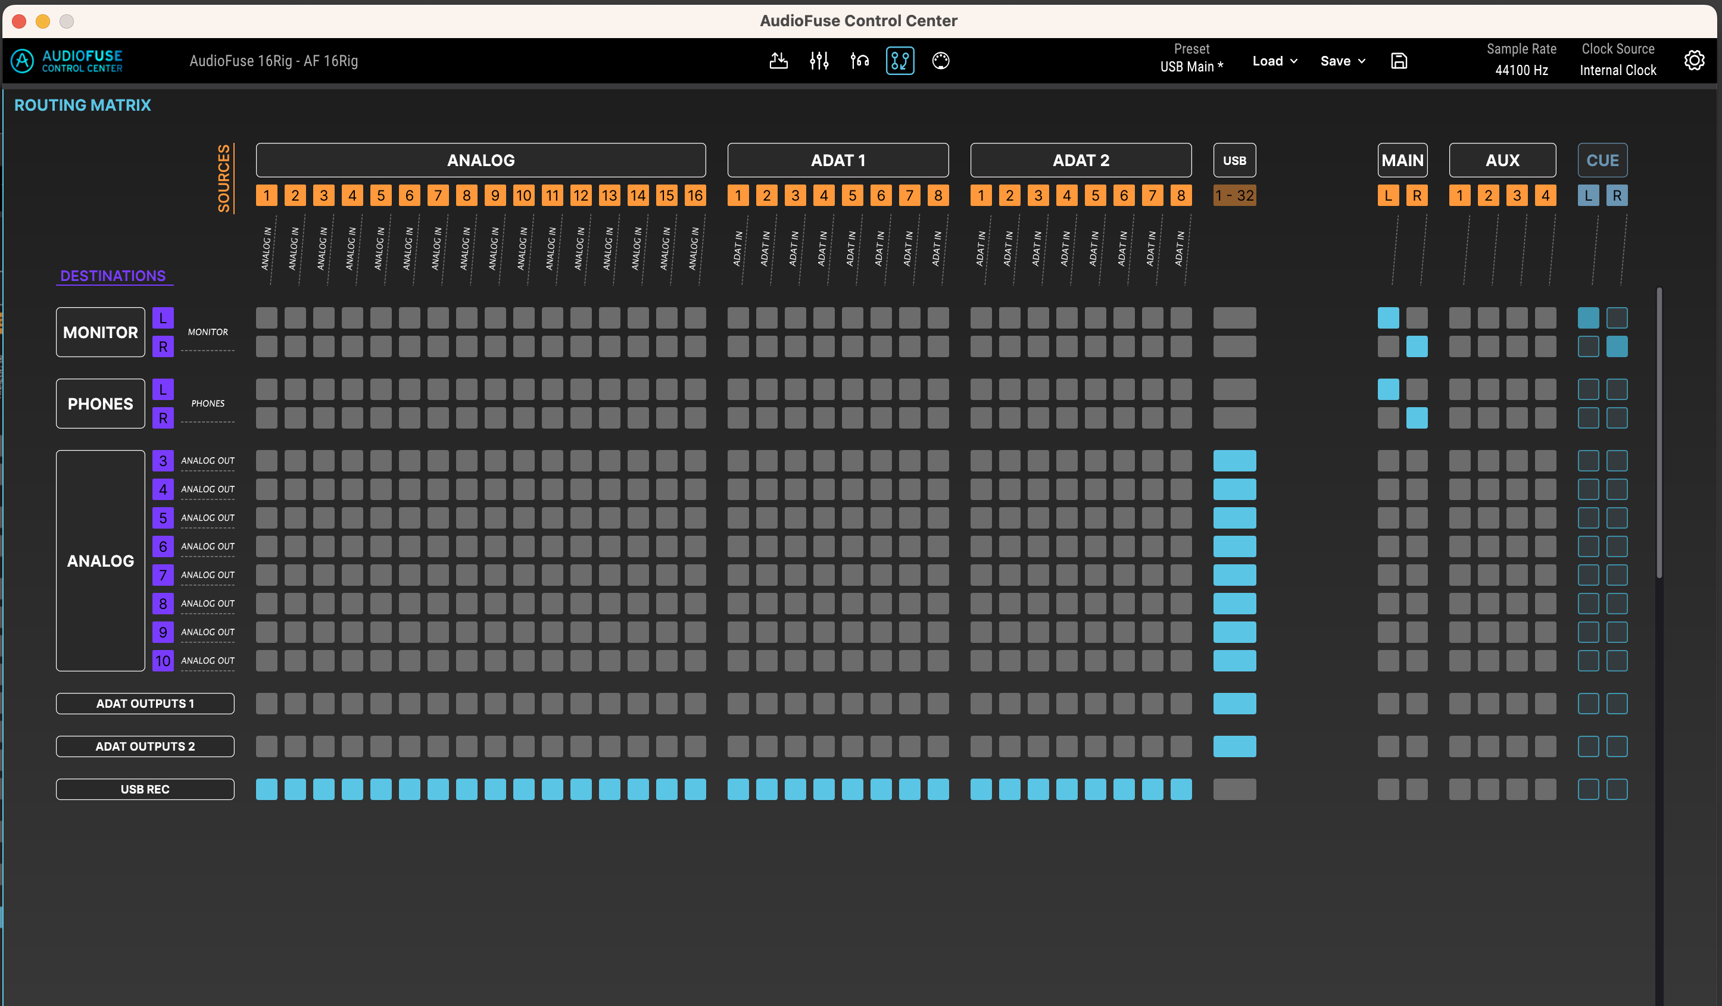Change the Internal Clock source

pos(1617,70)
